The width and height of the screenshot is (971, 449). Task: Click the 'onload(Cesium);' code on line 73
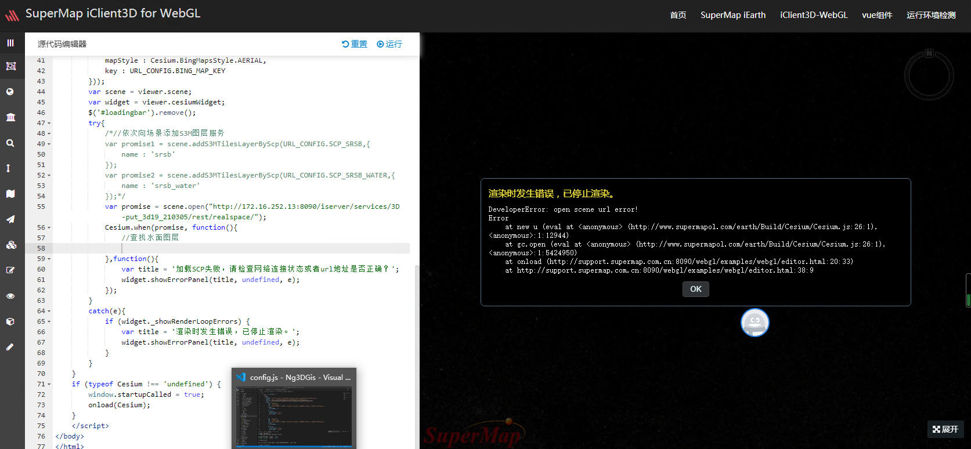tap(119, 405)
